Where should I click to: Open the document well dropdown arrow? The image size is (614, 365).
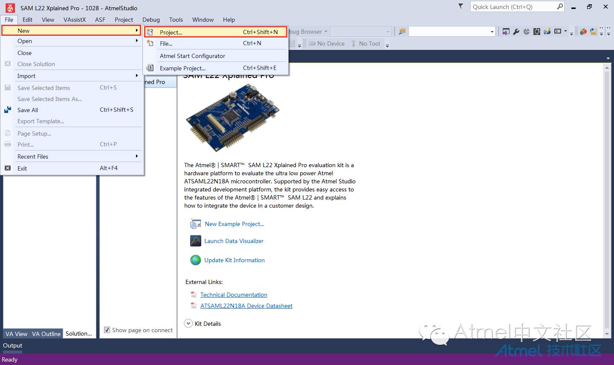(x=608, y=58)
